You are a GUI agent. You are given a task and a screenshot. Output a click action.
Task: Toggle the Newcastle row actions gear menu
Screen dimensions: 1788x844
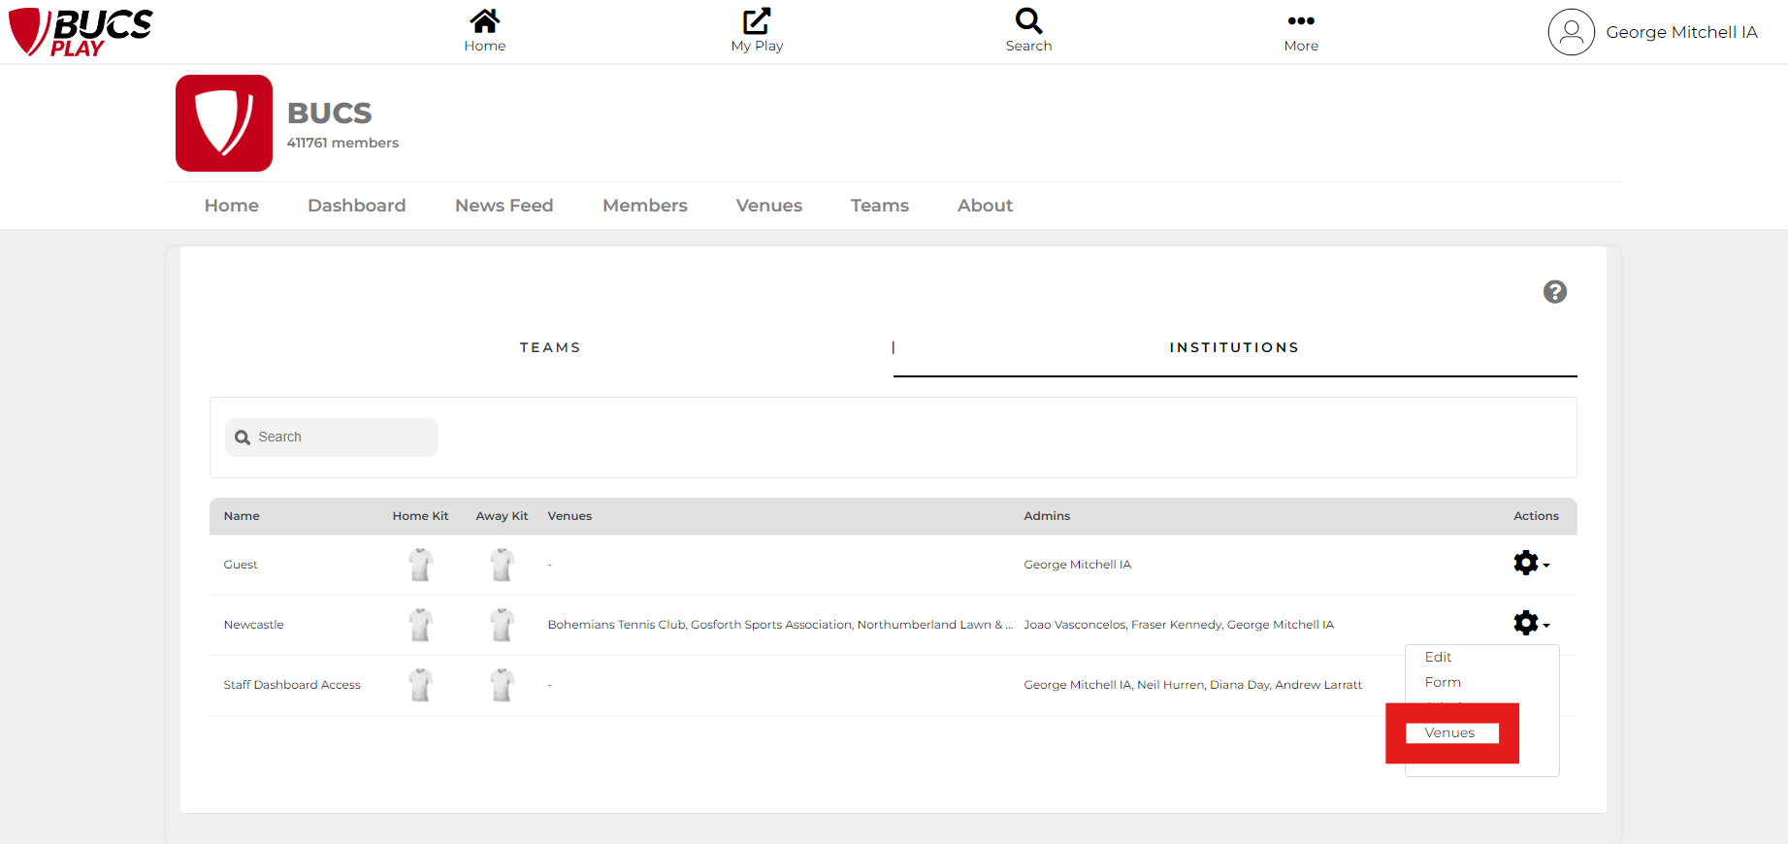click(1531, 623)
